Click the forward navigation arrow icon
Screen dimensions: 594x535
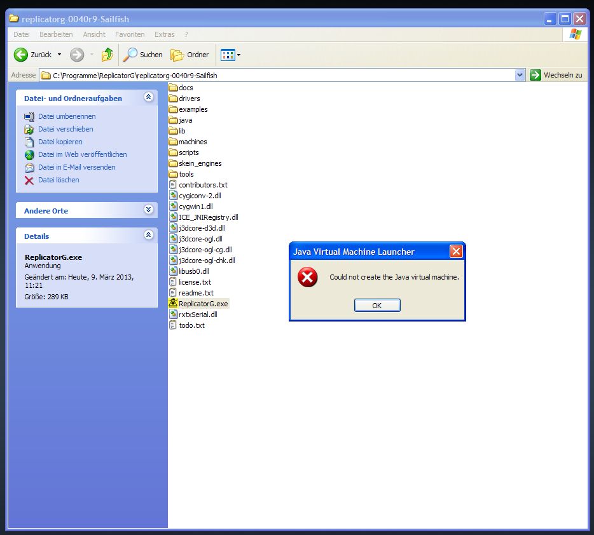point(77,55)
